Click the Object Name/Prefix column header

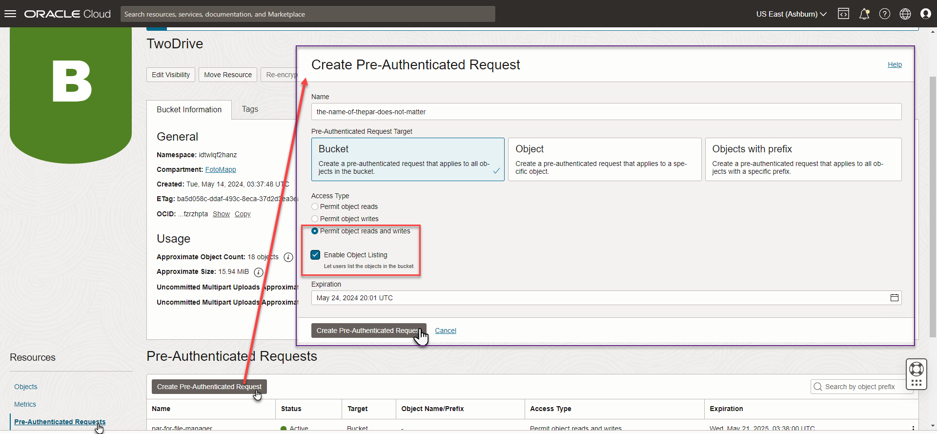click(x=432, y=409)
